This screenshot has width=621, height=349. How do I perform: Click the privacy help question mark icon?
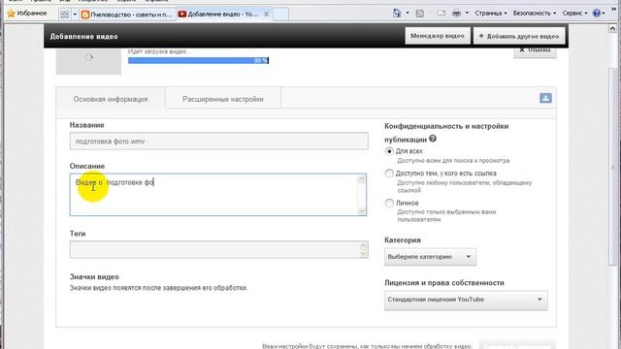point(433,139)
